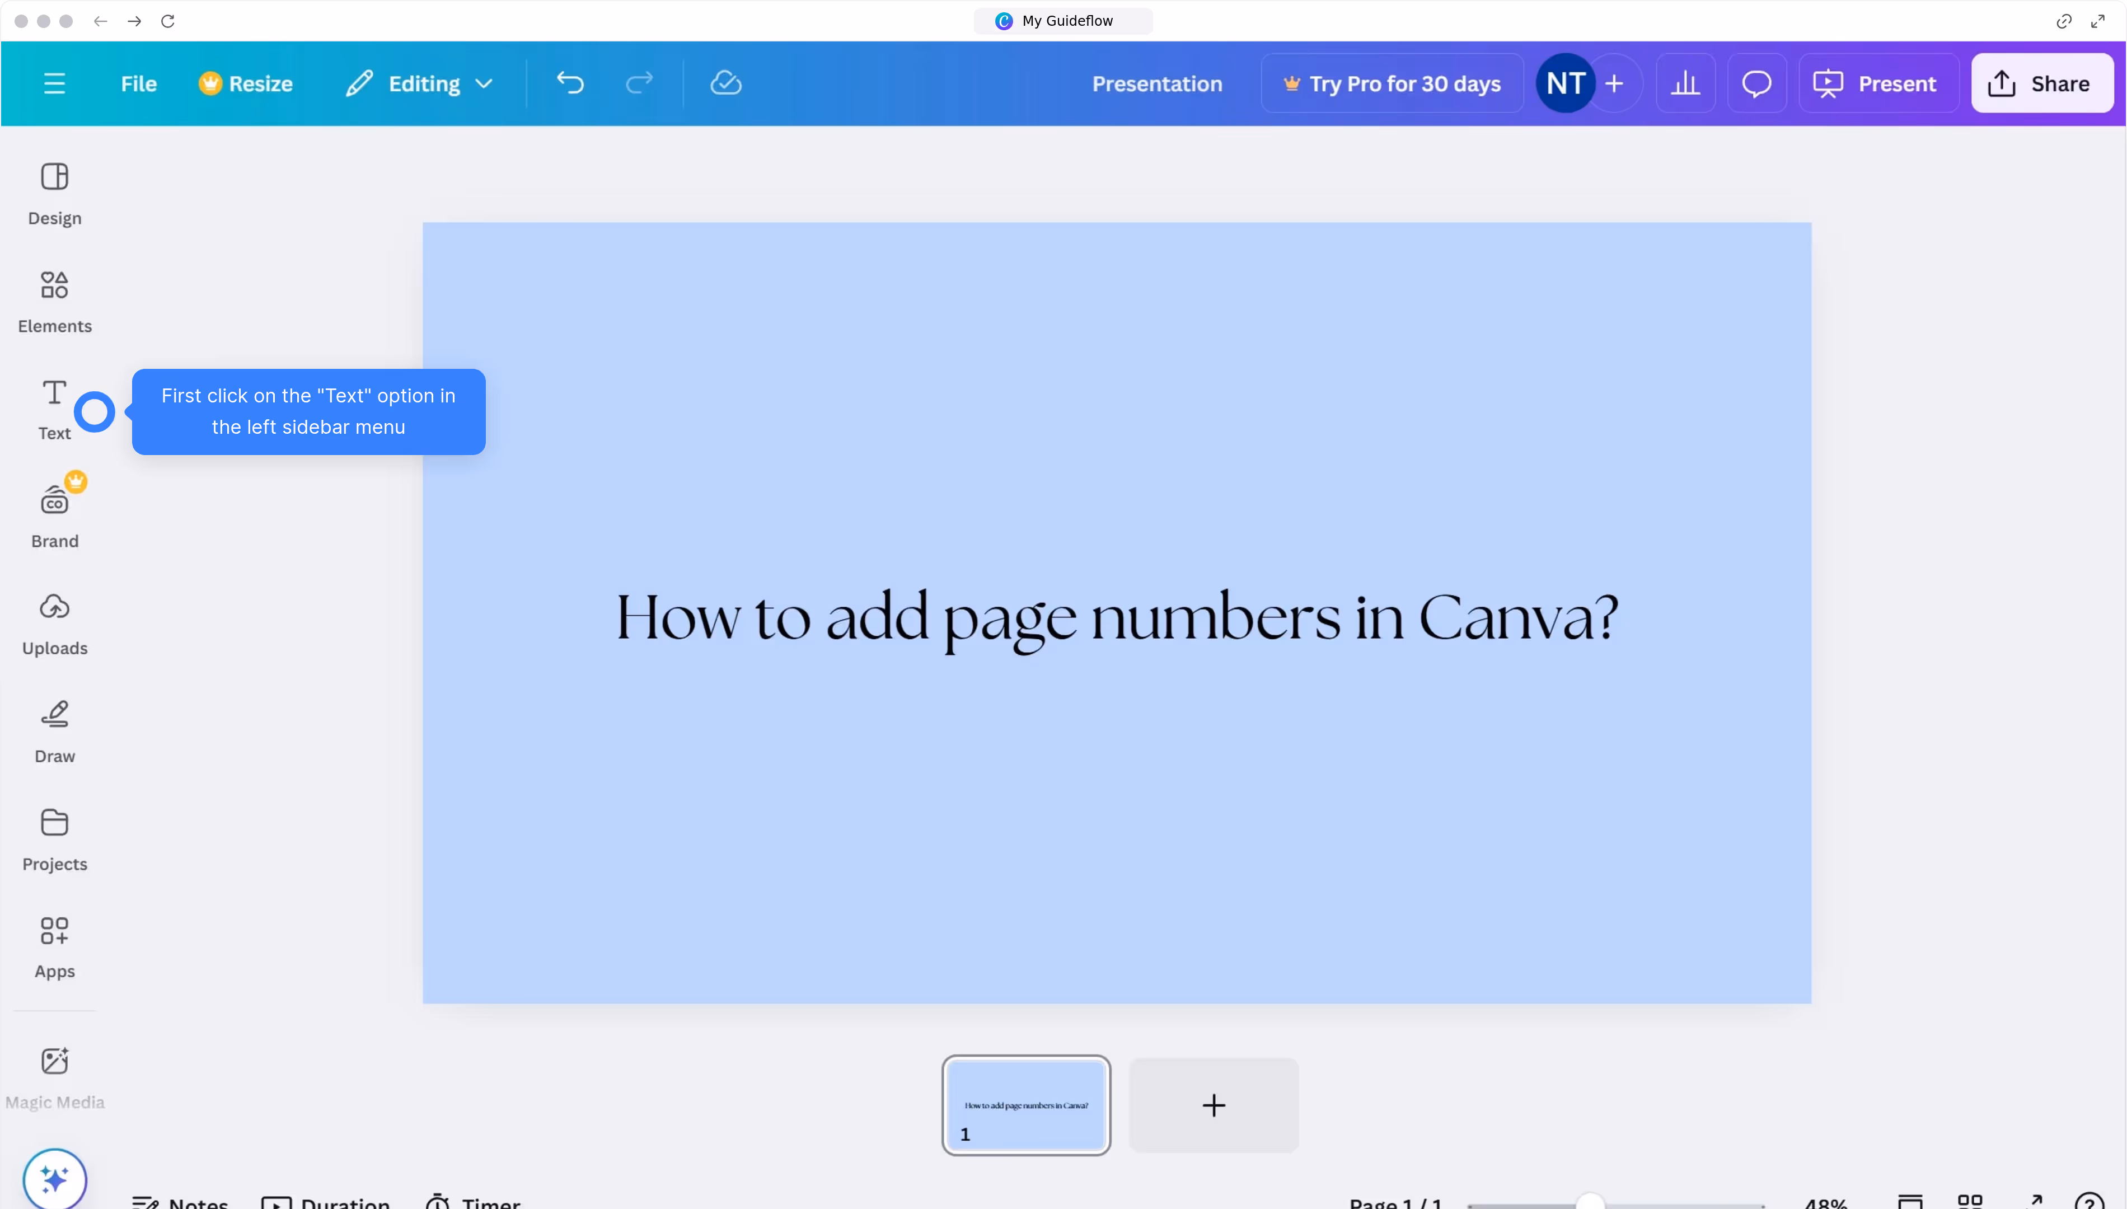Open the Text panel in sidebar
Image resolution: width=2127 pixels, height=1209 pixels.
[x=54, y=409]
